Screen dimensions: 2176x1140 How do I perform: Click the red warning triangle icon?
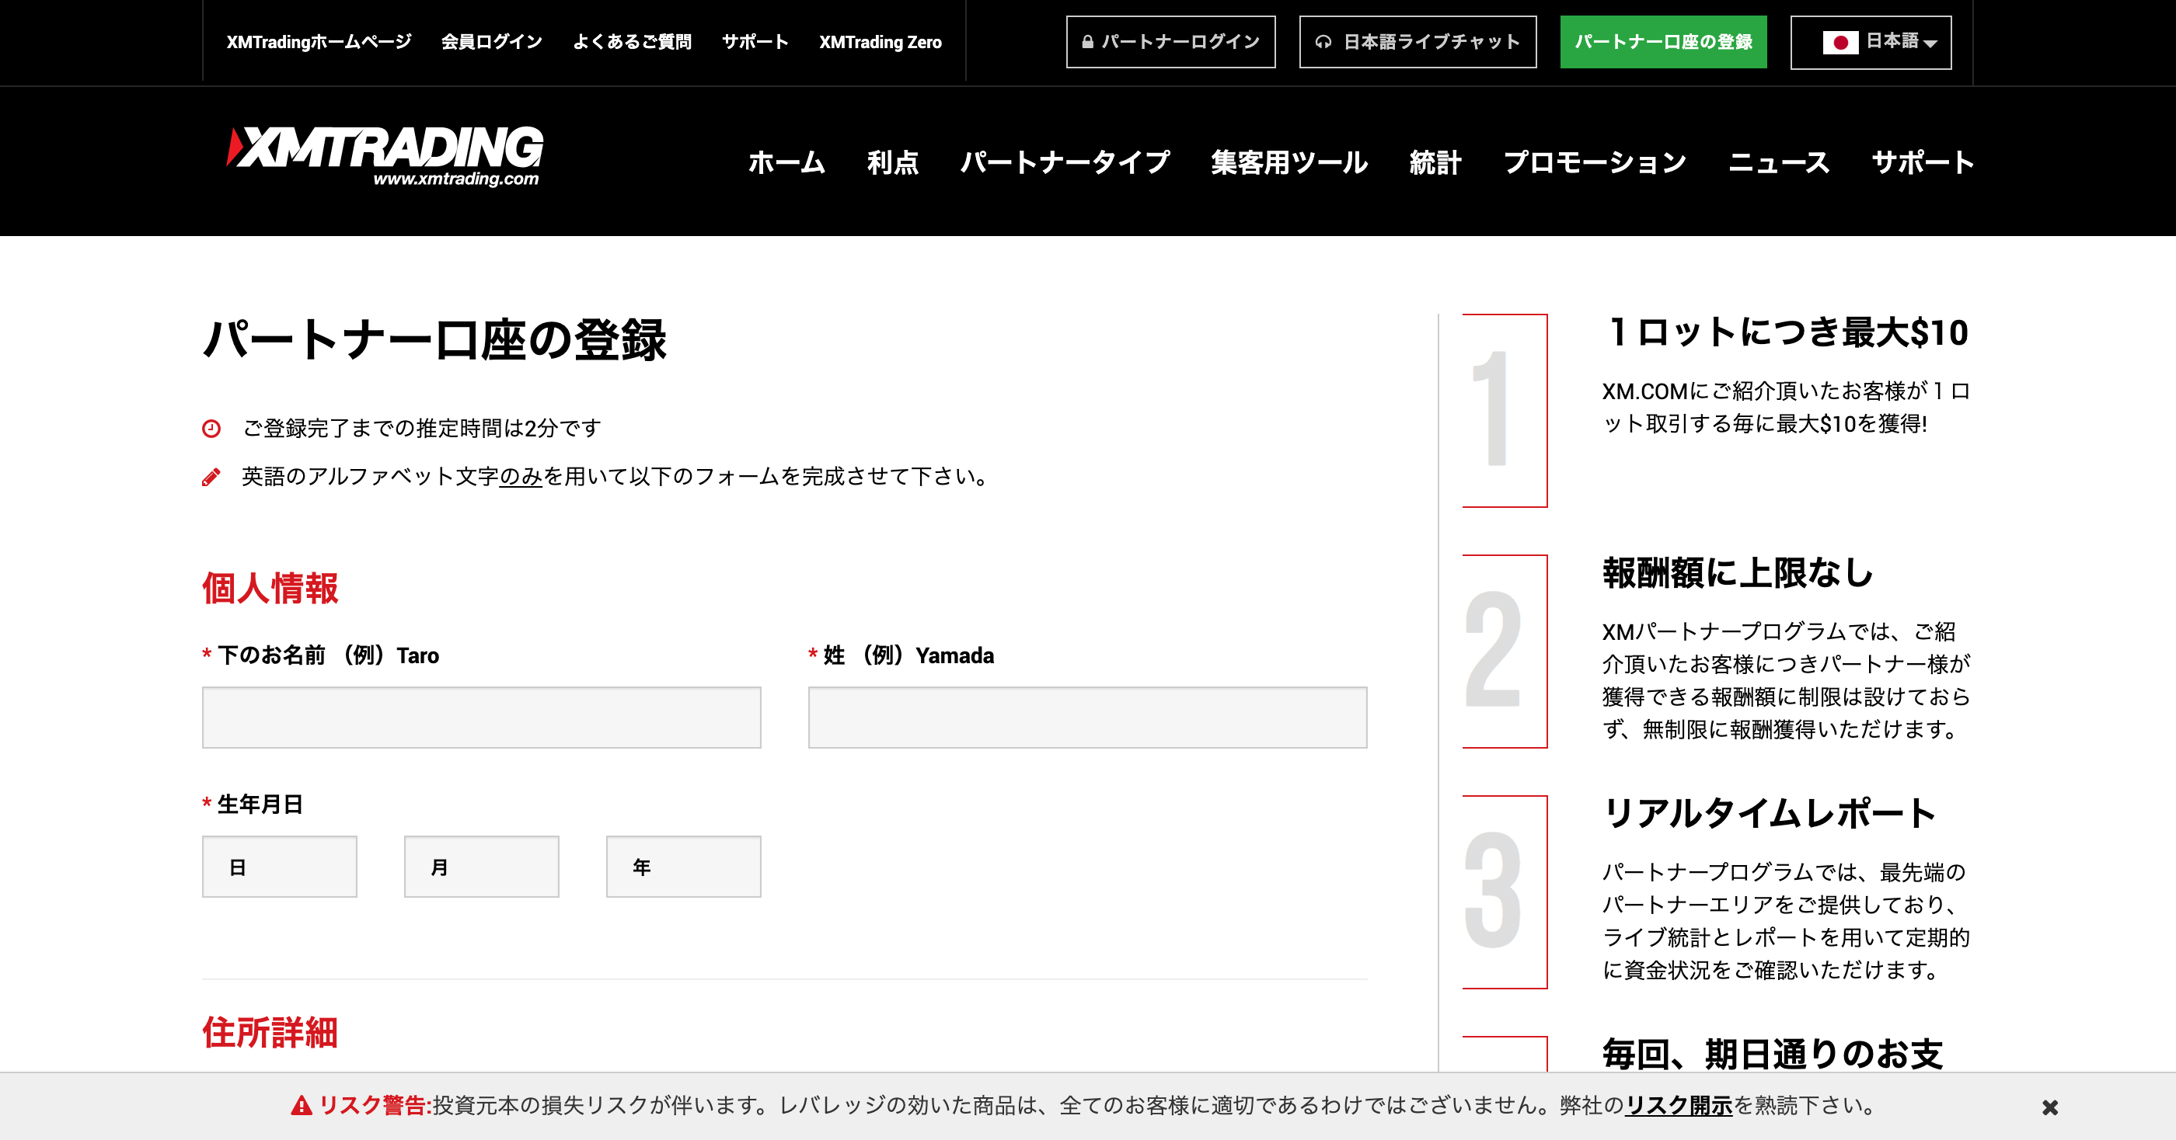(x=302, y=1105)
